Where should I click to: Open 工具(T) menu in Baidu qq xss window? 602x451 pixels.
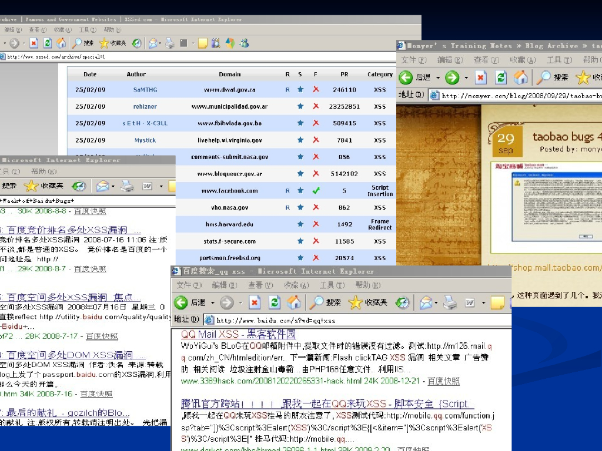[x=332, y=285]
